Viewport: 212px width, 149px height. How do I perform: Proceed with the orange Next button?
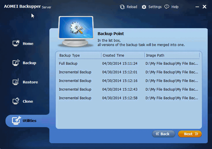190,134
